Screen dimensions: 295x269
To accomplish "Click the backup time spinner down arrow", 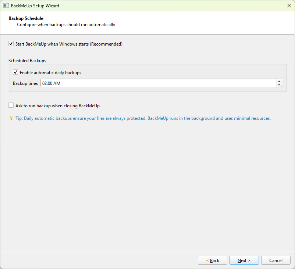I will (x=279, y=85).
